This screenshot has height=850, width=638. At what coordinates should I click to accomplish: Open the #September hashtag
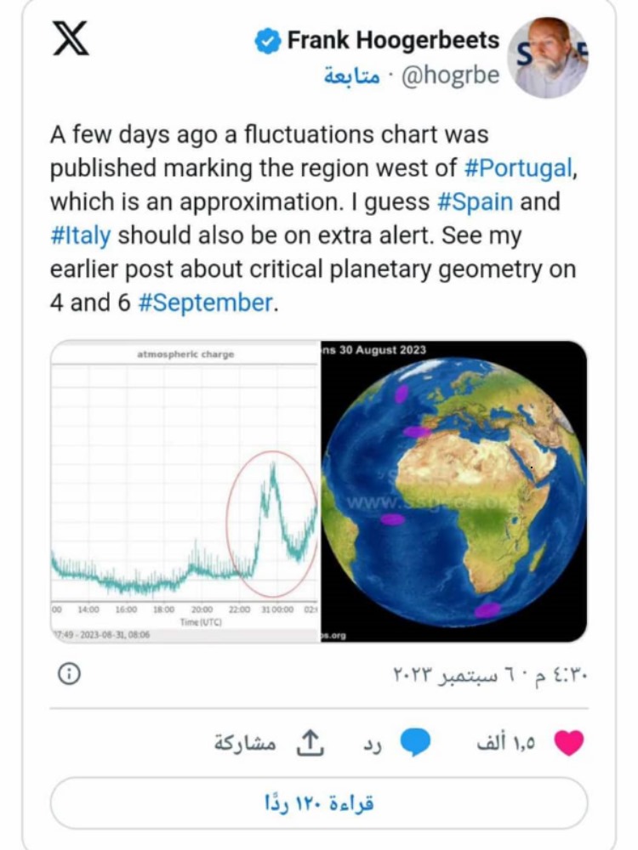click(206, 303)
